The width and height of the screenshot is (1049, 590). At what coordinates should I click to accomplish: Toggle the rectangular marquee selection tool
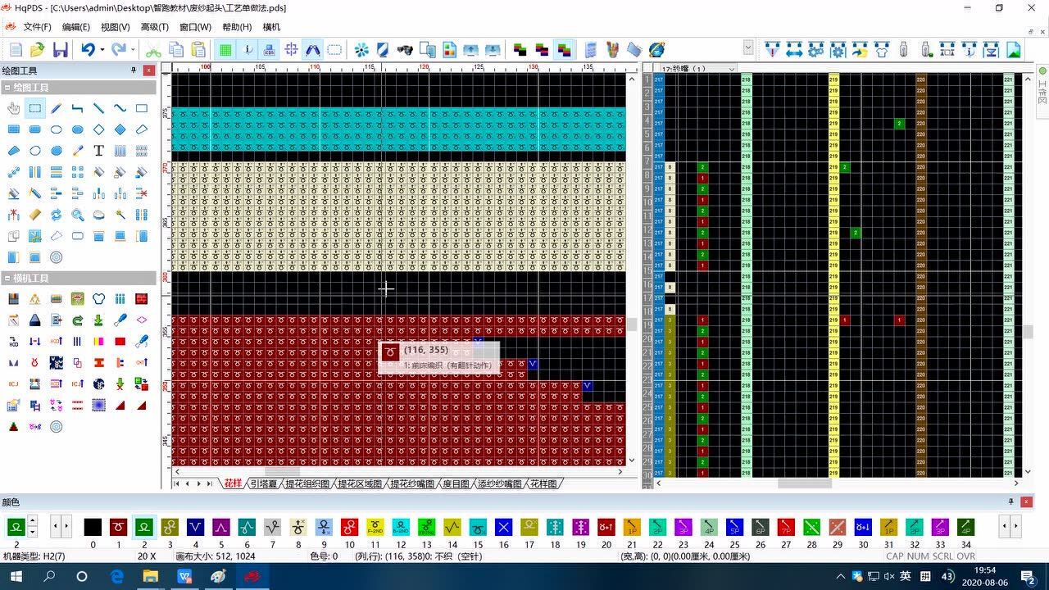pos(35,108)
